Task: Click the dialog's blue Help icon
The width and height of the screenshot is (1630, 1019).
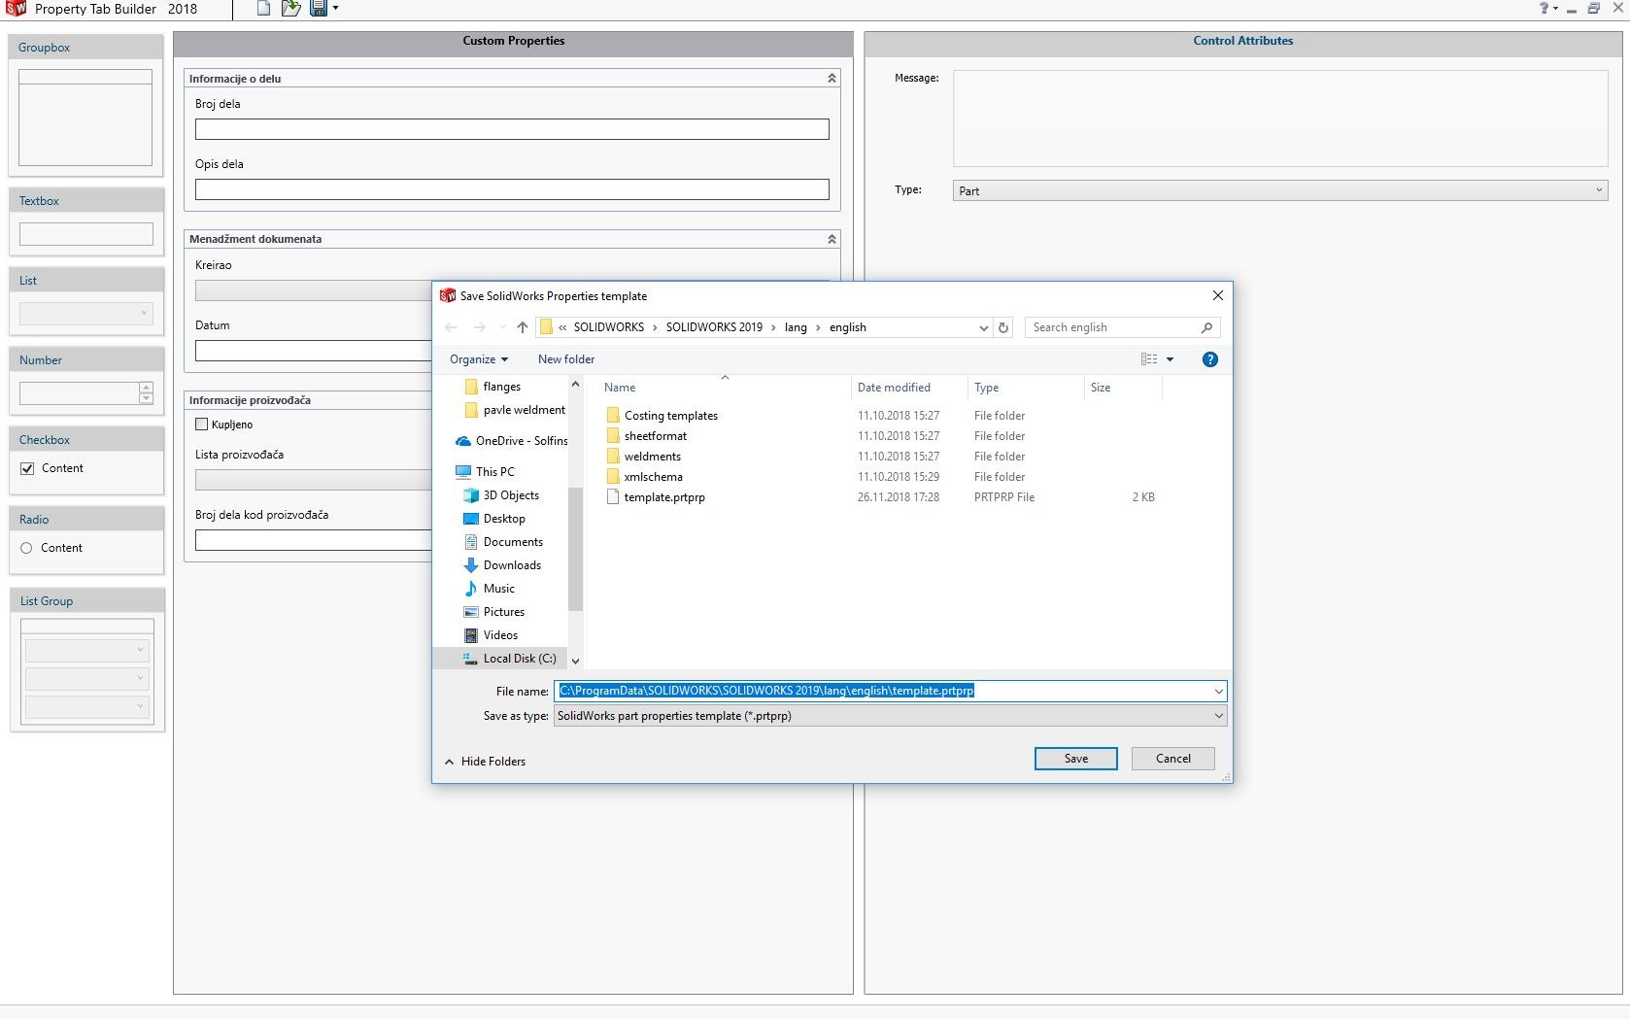Action: click(x=1209, y=358)
